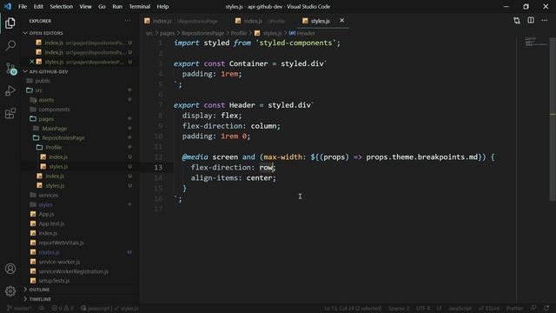Close styles.js in Open Editors list
This screenshot has width=556, height=313.
click(31, 62)
